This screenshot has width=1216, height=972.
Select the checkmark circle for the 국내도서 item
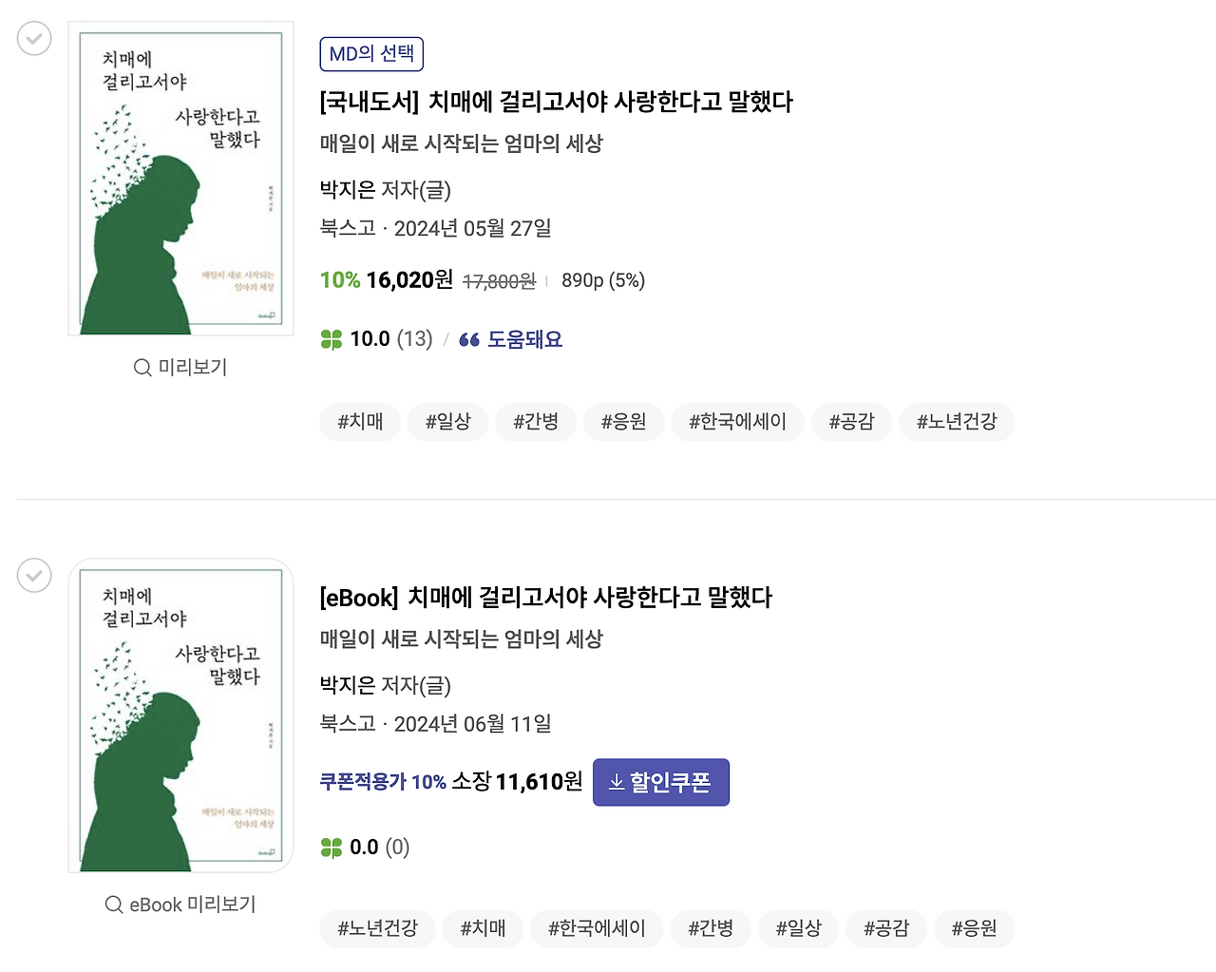[33, 38]
